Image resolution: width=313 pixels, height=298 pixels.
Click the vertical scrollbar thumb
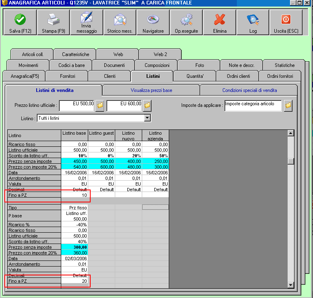[291, 161]
